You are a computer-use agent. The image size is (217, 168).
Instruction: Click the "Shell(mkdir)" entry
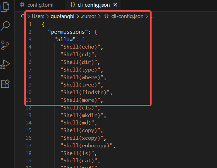click(x=82, y=115)
